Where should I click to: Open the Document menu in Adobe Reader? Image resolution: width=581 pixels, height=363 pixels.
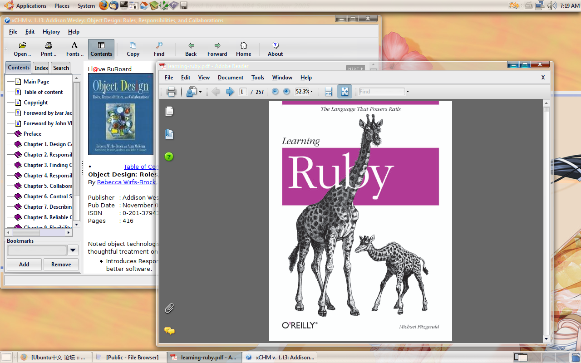(231, 78)
